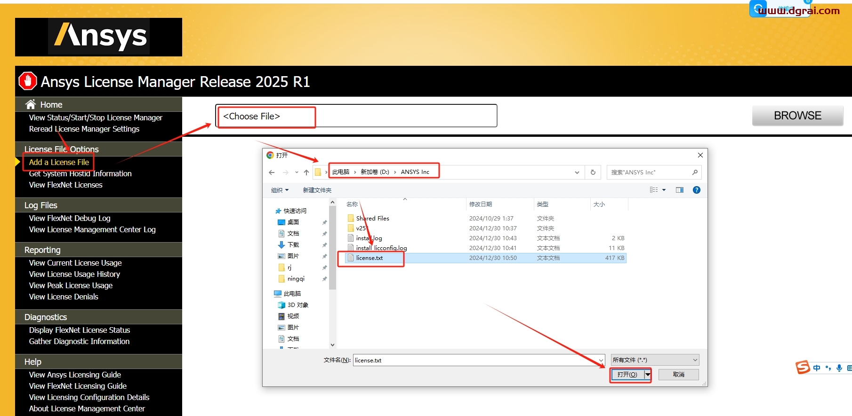Click ANSYS Inc in the address path
Viewport: 852px width, 416px height.
(x=415, y=172)
